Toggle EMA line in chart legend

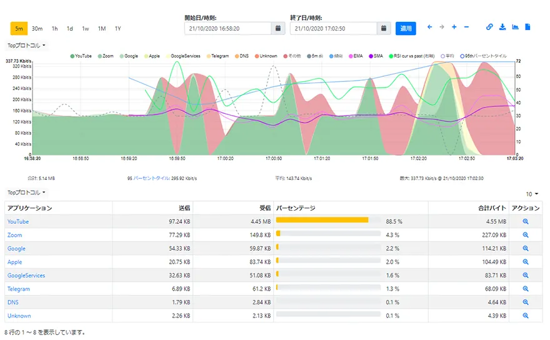[356, 56]
